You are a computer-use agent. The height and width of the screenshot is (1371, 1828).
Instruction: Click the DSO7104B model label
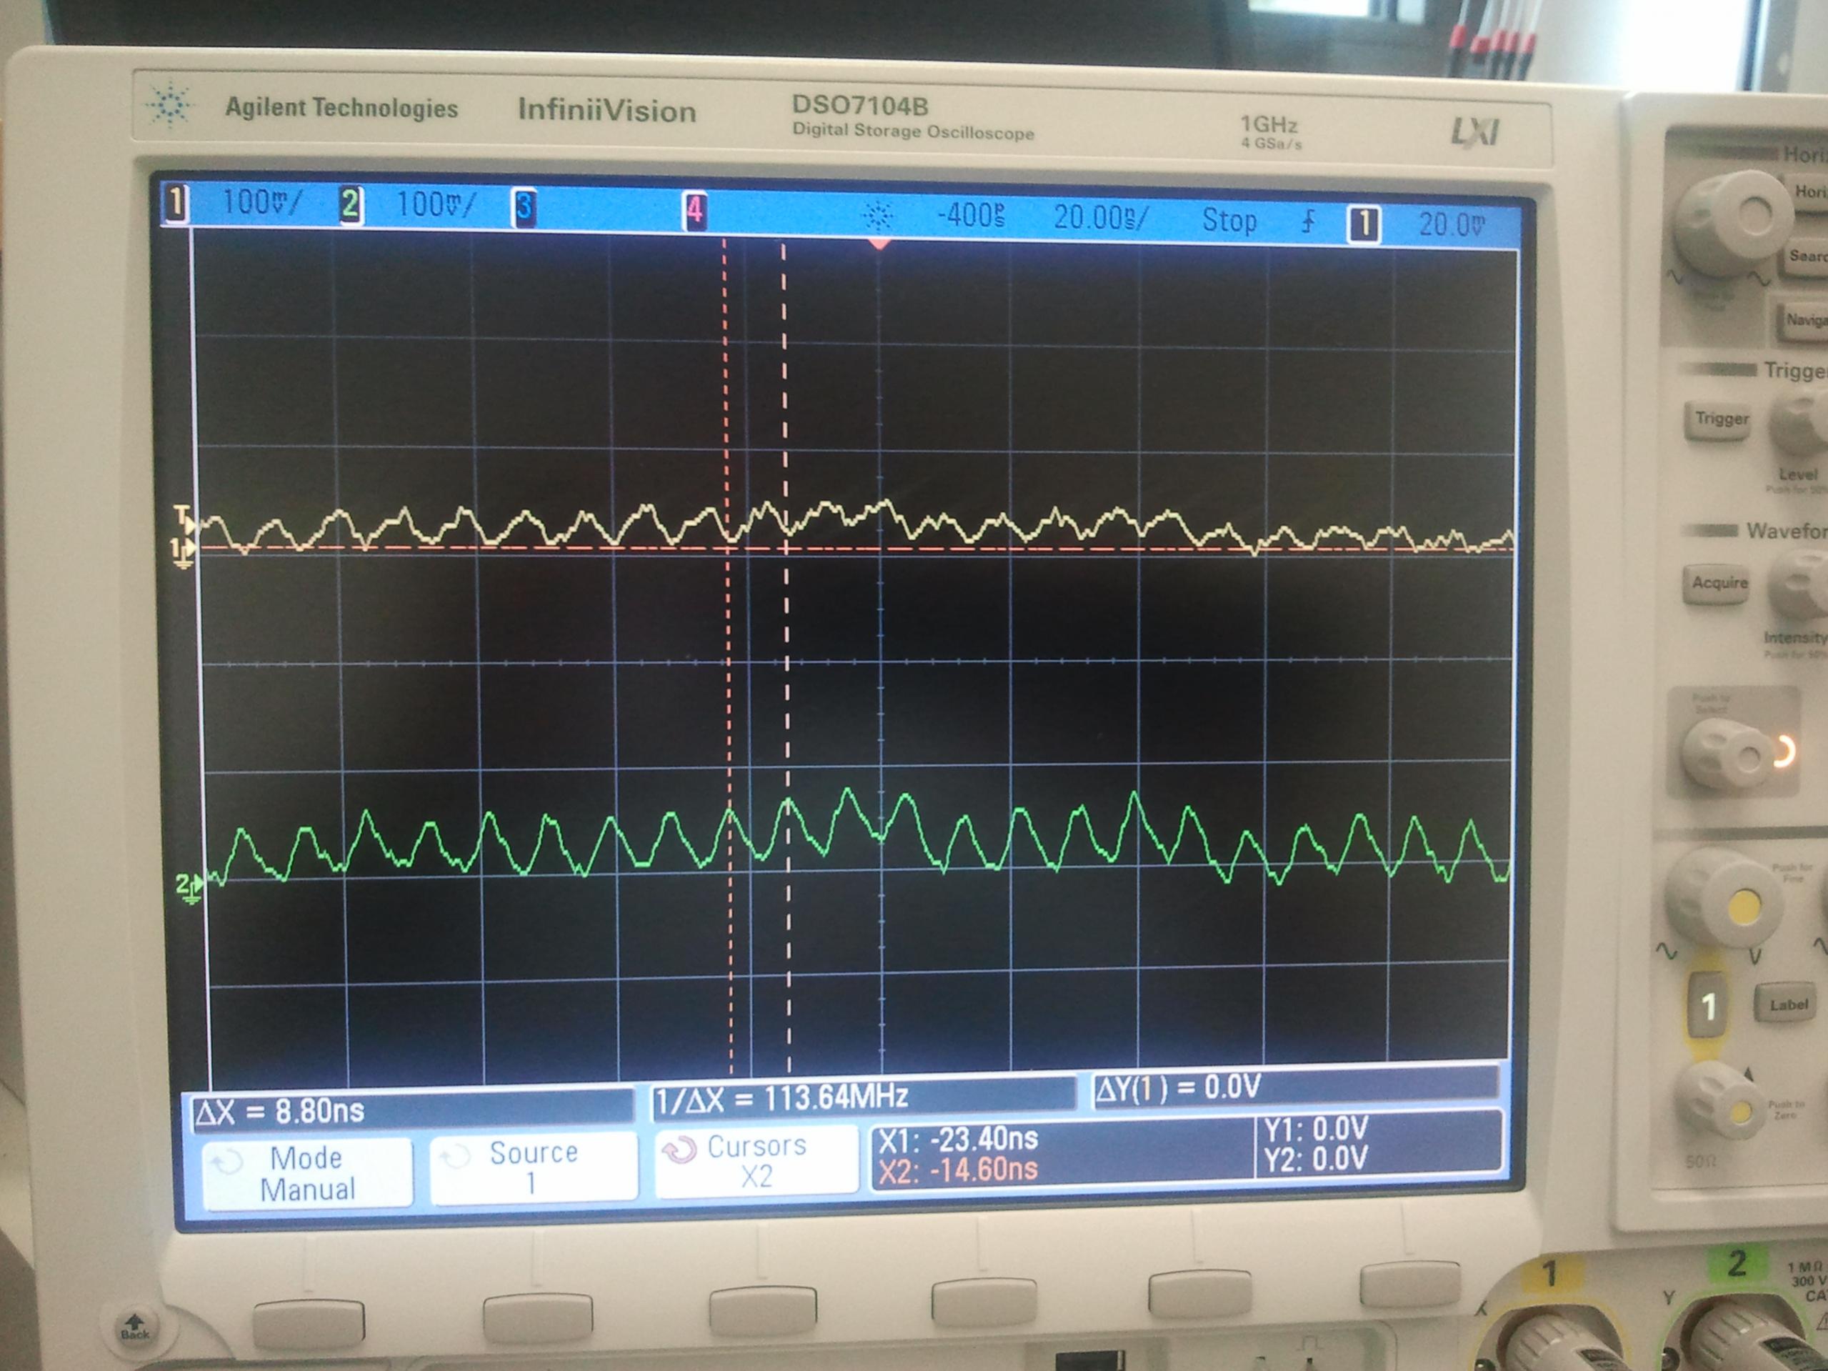[859, 106]
